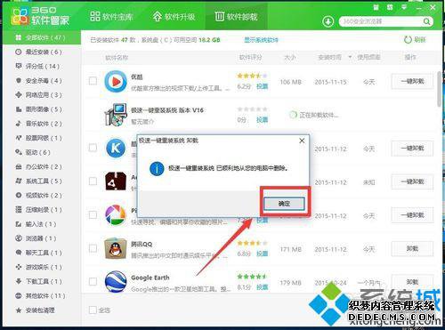Switch to the 软件卸载 tab
This screenshot has width=445, height=330.
tap(236, 16)
